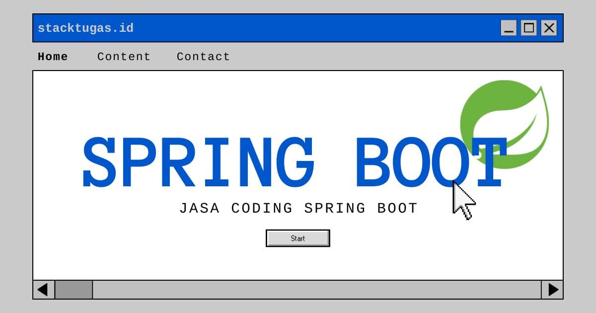Image resolution: width=596 pixels, height=313 pixels.
Task: Click the JASA CODING SPRING BOOT subtitle
Action: click(x=298, y=208)
